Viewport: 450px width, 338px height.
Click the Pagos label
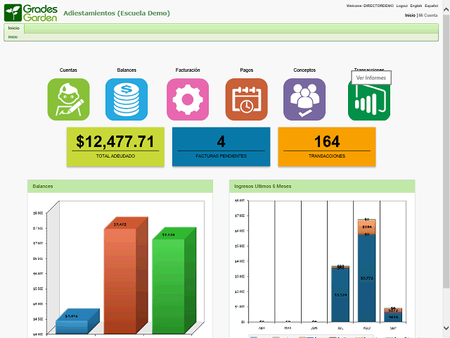coord(247,70)
